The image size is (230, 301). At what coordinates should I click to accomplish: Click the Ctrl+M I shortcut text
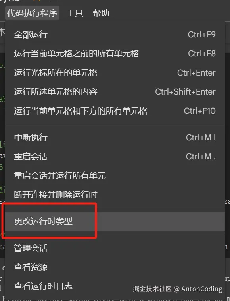click(x=201, y=138)
